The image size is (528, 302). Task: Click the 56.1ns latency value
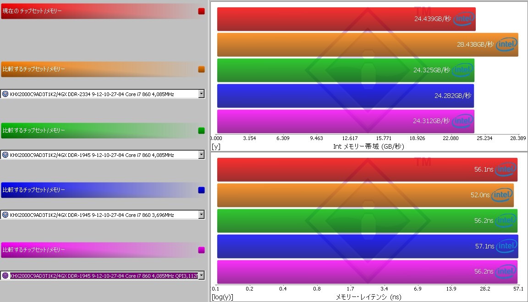tap(484, 169)
